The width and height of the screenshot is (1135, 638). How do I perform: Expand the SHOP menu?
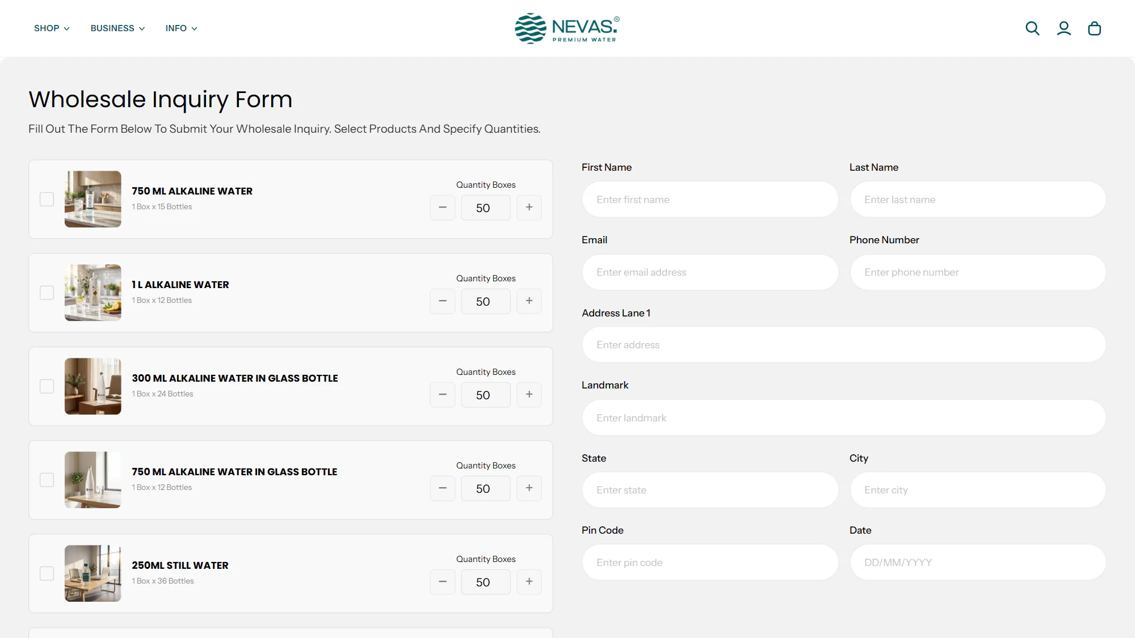click(52, 28)
